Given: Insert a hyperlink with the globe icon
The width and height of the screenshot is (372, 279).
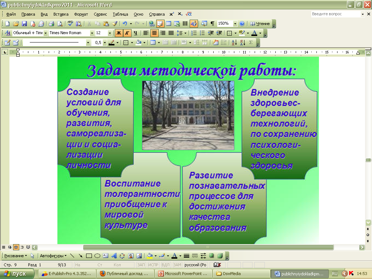Looking at the screenshot, I should 151,24.
